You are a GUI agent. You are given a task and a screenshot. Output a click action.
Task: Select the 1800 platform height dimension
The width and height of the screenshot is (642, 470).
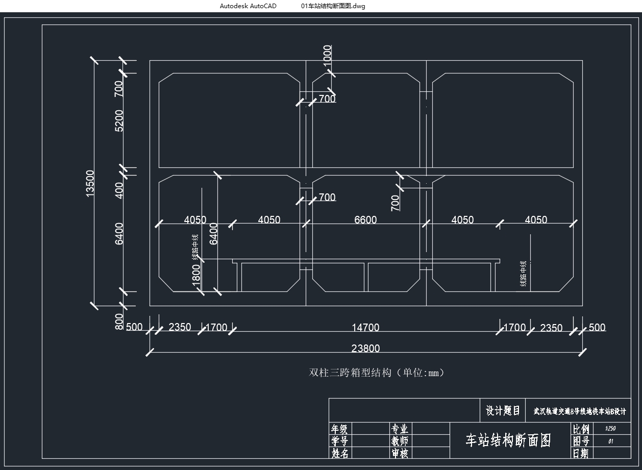click(x=196, y=276)
